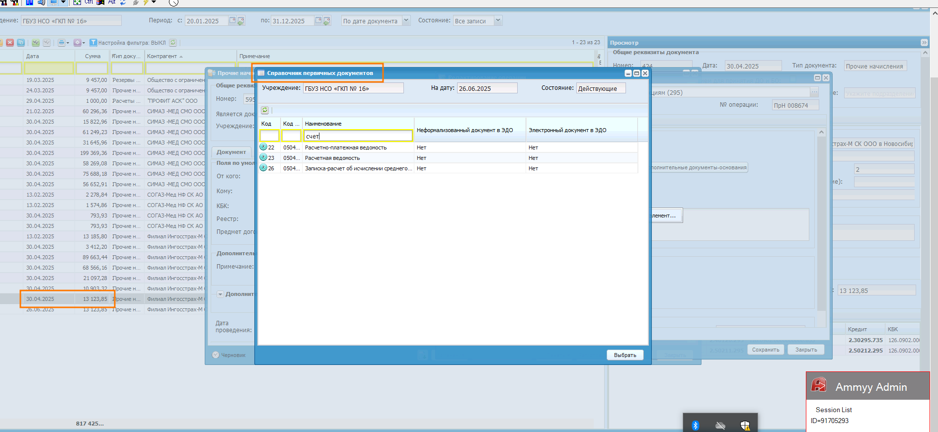
Task: Expand the Ammyy lightning bolt dropdown arrow
Action: [x=154, y=2]
